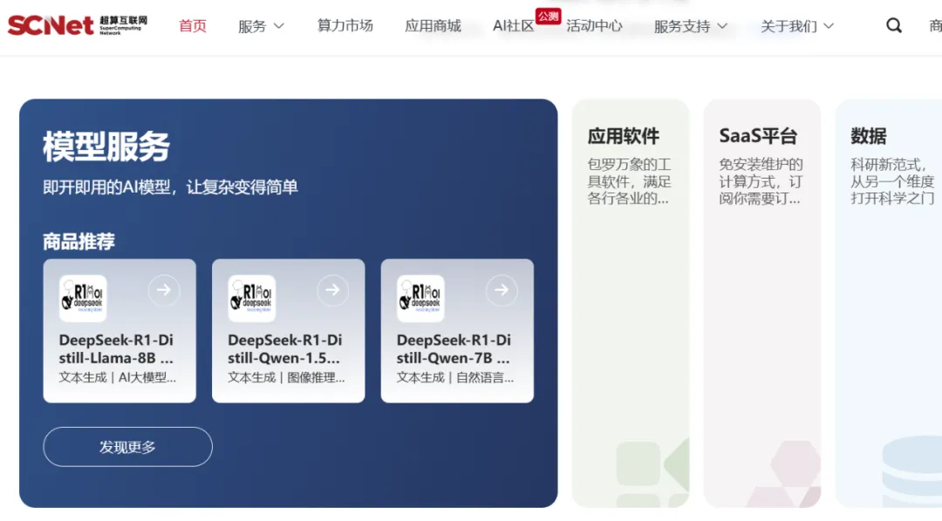Open the 算力市场 nav item
942x521 pixels.
[x=345, y=26]
